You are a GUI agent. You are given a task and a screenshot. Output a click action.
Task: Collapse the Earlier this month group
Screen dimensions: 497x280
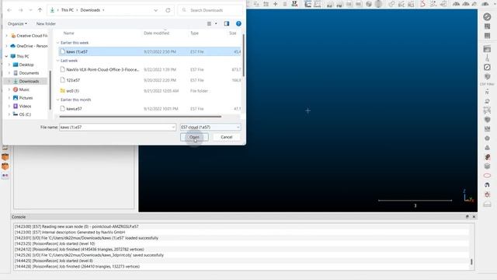point(57,100)
